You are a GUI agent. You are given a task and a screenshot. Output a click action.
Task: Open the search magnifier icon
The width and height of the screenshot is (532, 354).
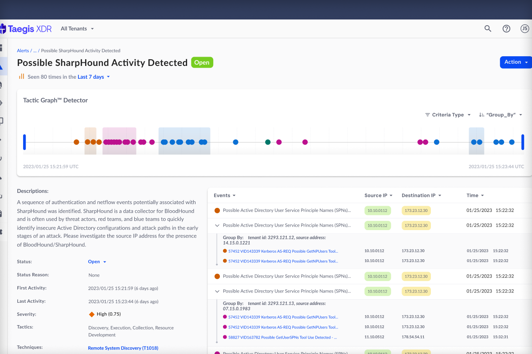[x=488, y=29]
